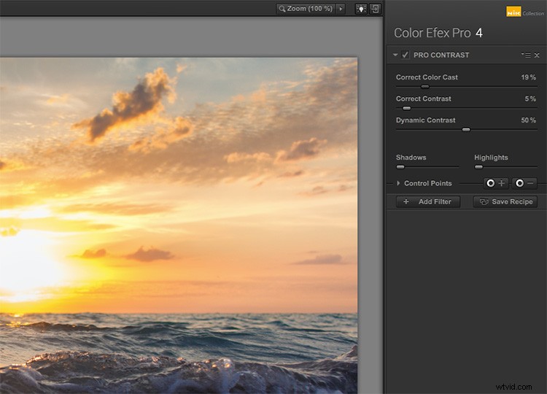Screen dimensions: 547x394
Task: Click the Highlights slider handle
Action: pyautogui.click(x=478, y=167)
